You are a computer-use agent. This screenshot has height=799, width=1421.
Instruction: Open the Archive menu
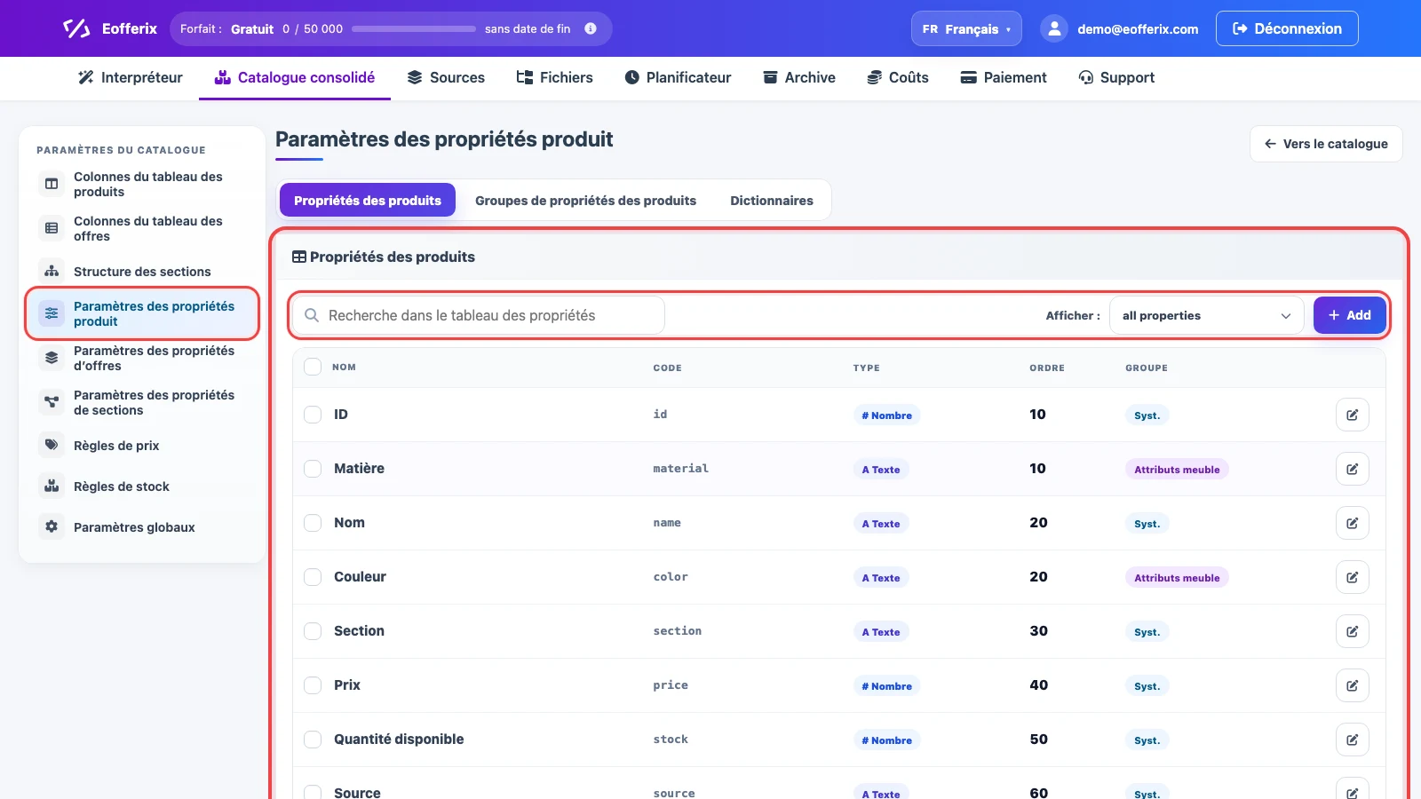tap(799, 77)
